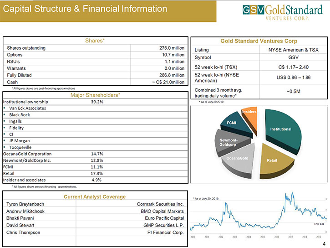The width and height of the screenshot is (330, 248).
Task: Click the GSV Gold Standard Ventures logo
Action: (x=283, y=12)
